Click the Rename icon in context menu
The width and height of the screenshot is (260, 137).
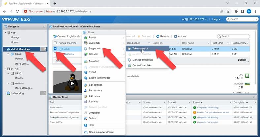pos(86,102)
